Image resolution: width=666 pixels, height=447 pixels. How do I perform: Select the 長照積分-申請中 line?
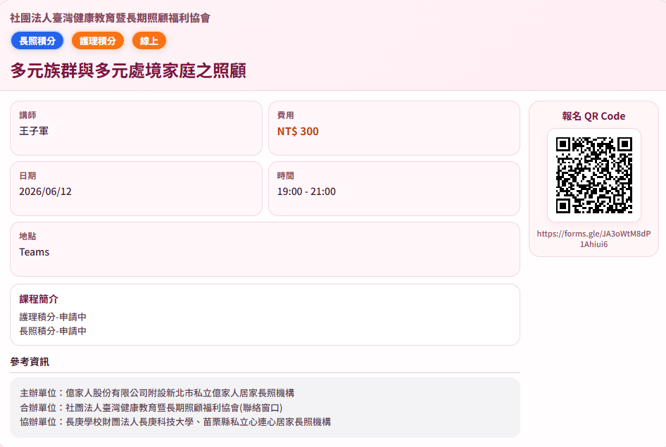[x=53, y=331]
